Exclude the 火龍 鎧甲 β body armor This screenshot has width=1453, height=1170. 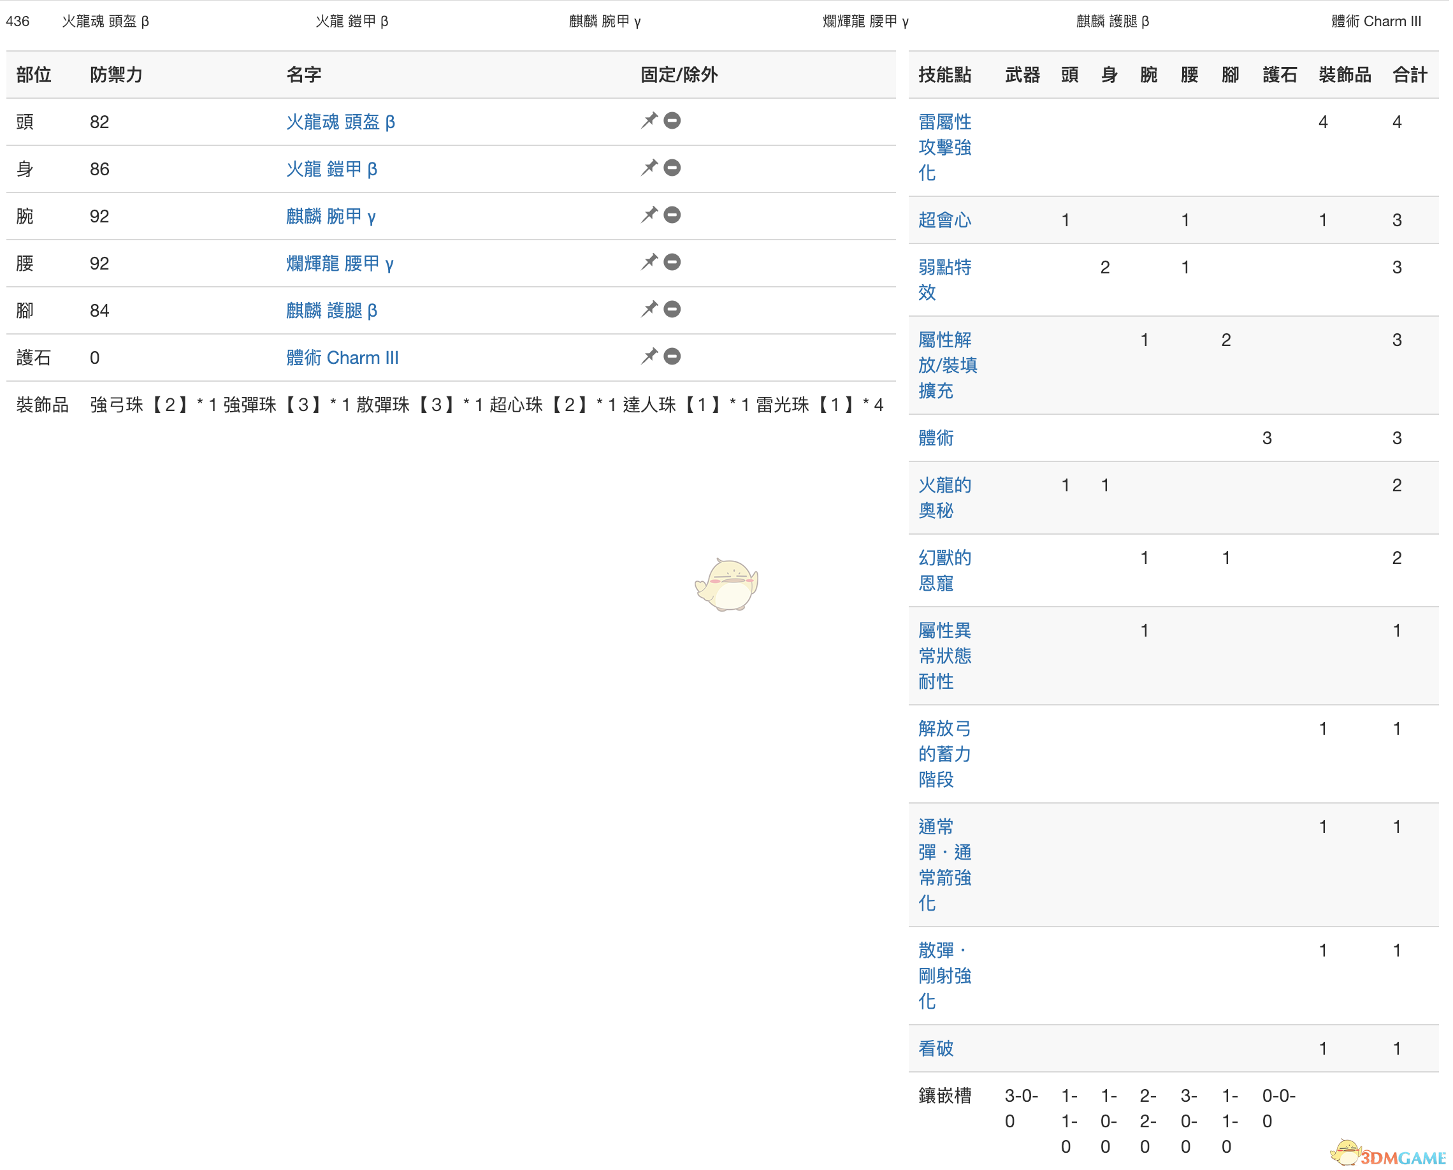click(x=672, y=168)
